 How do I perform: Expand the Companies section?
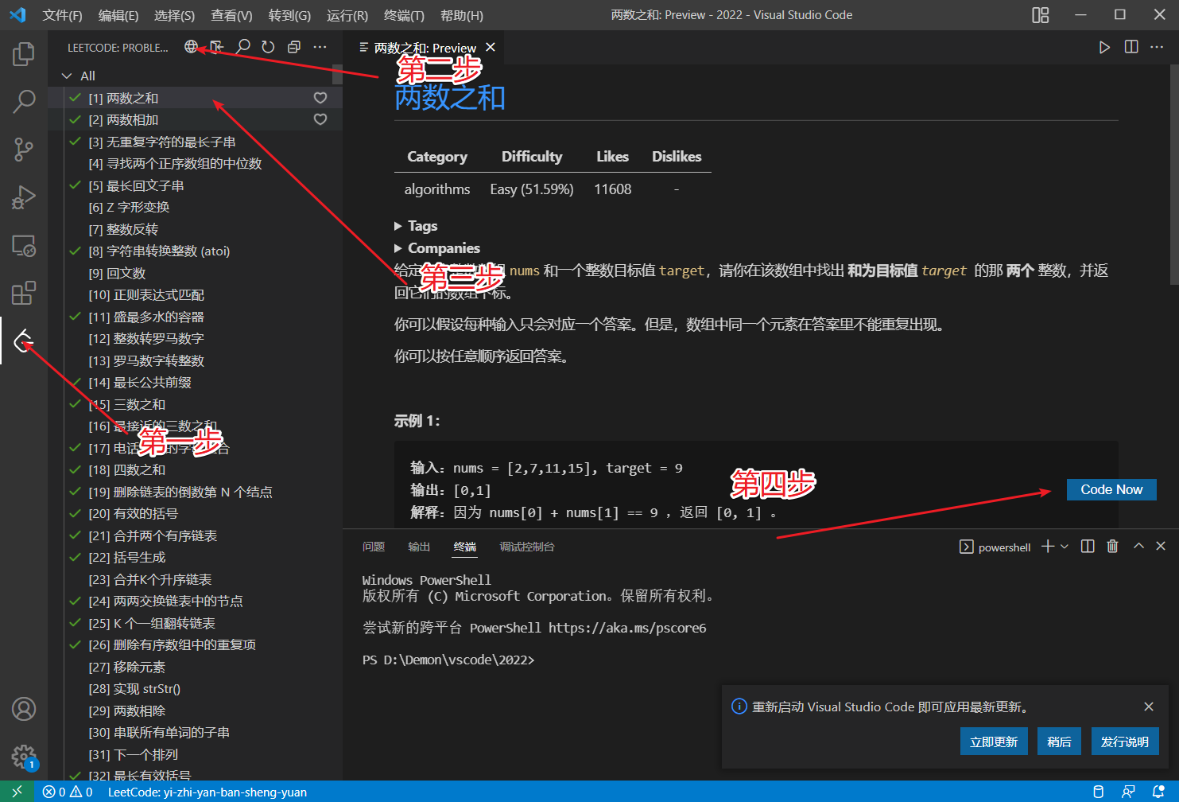[437, 248]
